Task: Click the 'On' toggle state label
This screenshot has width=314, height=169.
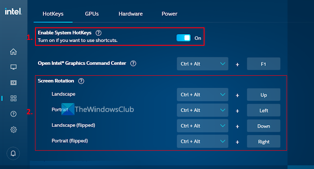Action: point(198,38)
